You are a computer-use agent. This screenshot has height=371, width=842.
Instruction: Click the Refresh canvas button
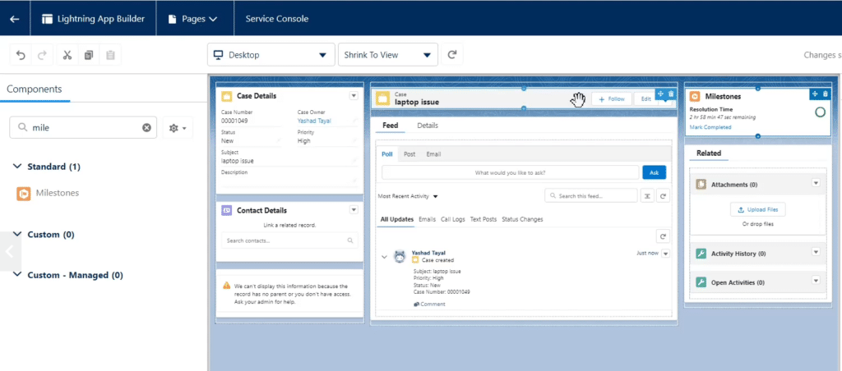[x=452, y=55]
